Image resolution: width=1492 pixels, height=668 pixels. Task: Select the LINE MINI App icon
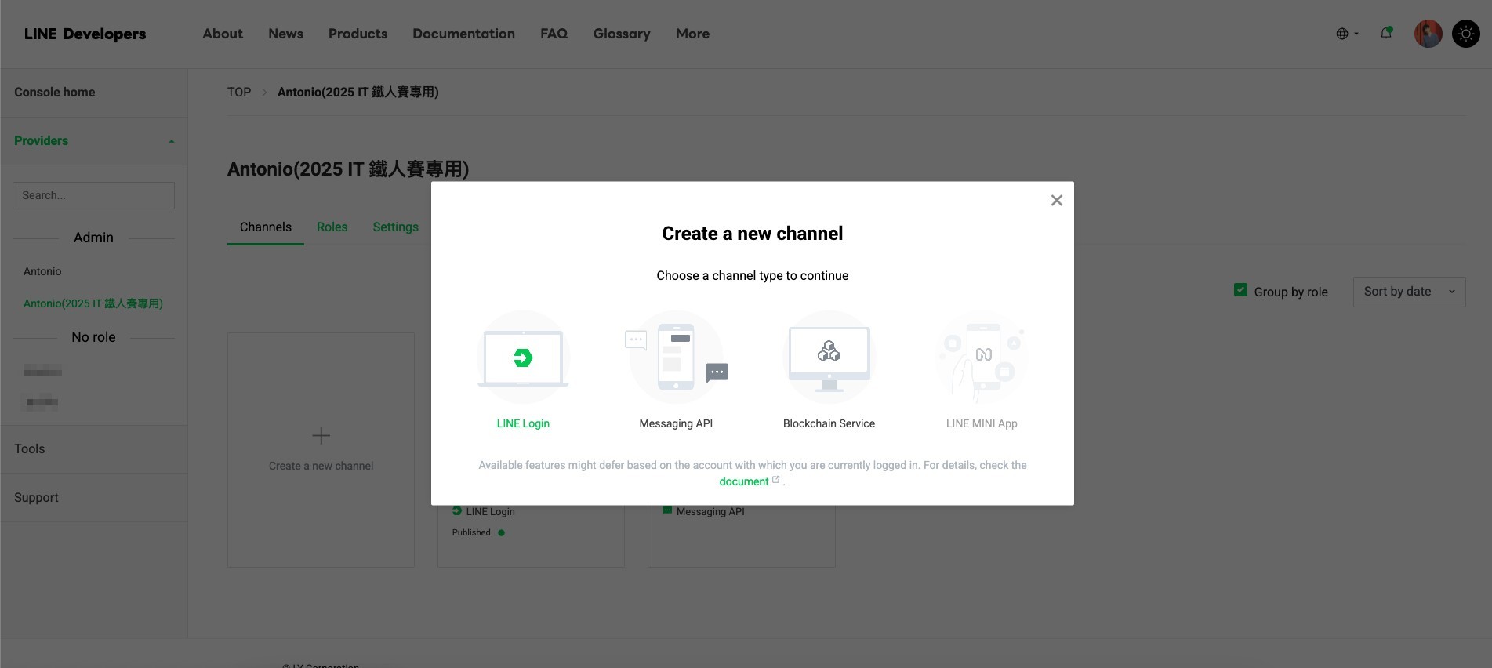click(x=982, y=358)
